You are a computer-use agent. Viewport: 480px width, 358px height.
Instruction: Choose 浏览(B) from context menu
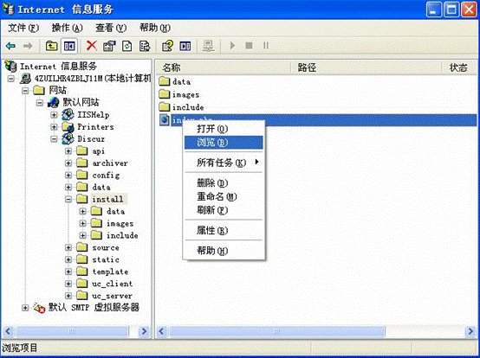point(224,143)
